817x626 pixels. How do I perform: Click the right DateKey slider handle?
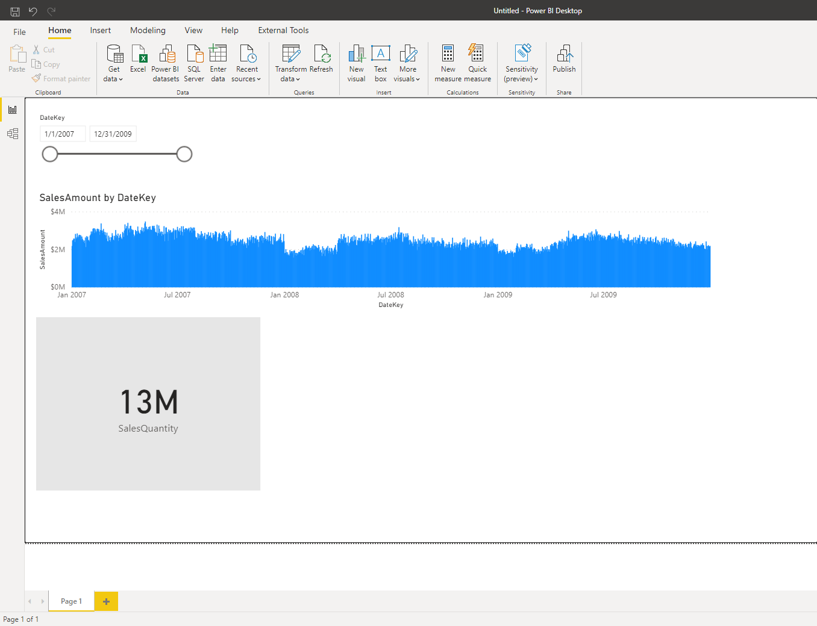click(x=184, y=154)
